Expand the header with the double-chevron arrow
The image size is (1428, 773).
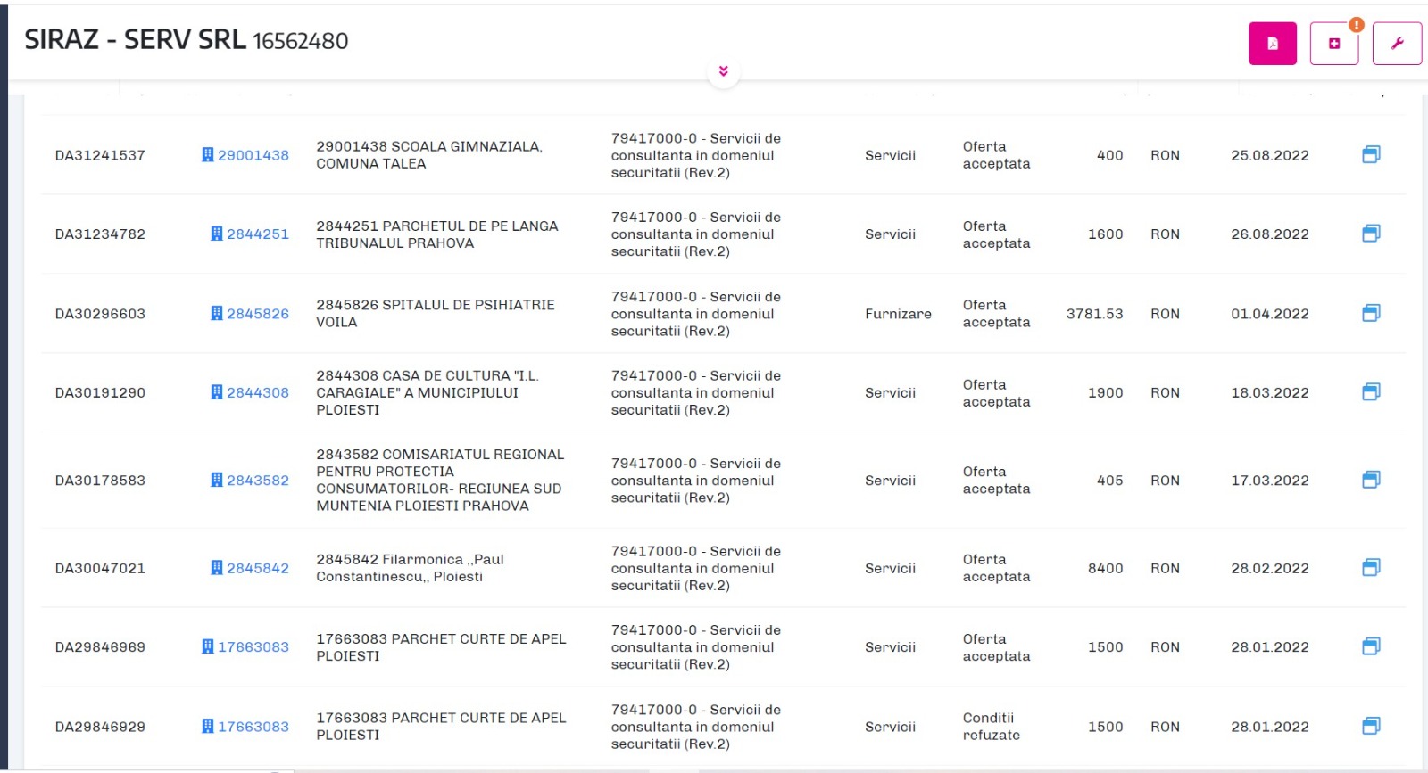[x=723, y=71]
